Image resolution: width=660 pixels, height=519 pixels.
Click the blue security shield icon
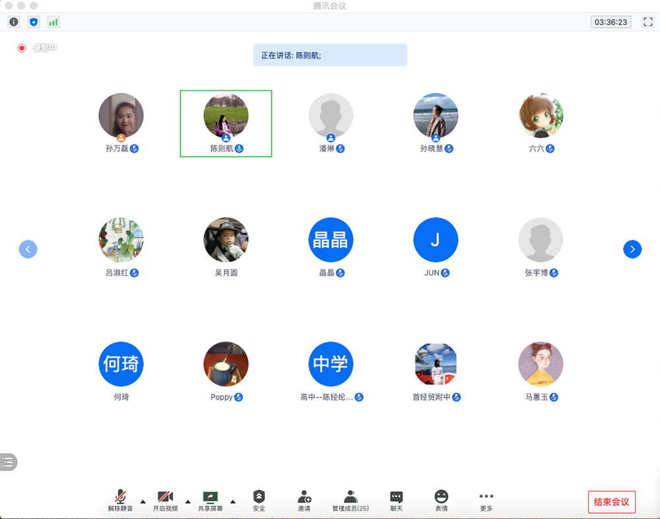[x=34, y=22]
